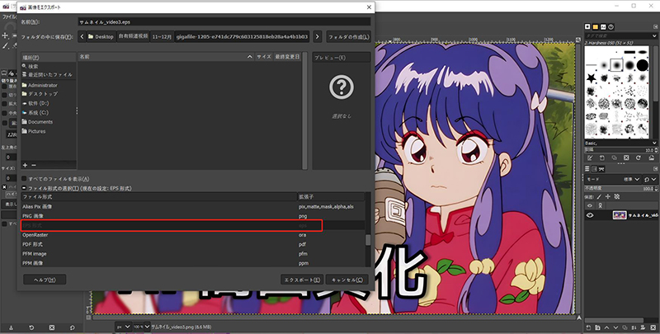Collapse the ファイル形式の選択 expander
The width and height of the screenshot is (660, 334).
click(24, 189)
